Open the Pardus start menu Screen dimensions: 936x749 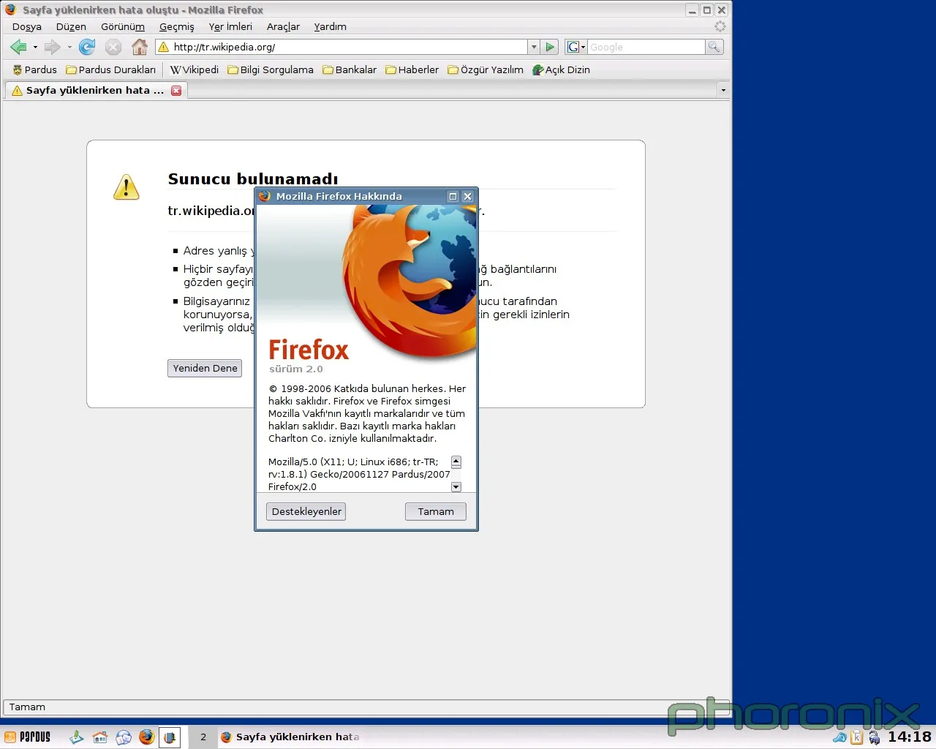(28, 737)
